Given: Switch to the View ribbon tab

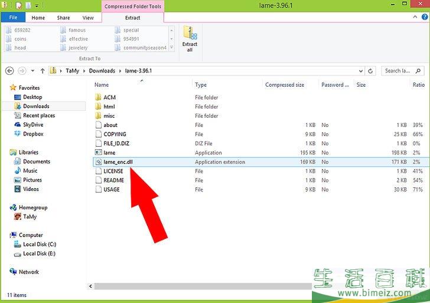Looking at the screenshot, I should pos(88,18).
